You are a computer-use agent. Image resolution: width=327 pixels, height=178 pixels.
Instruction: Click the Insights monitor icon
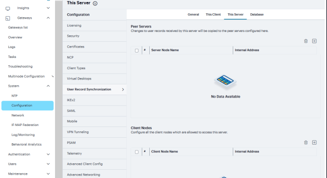(8, 8)
